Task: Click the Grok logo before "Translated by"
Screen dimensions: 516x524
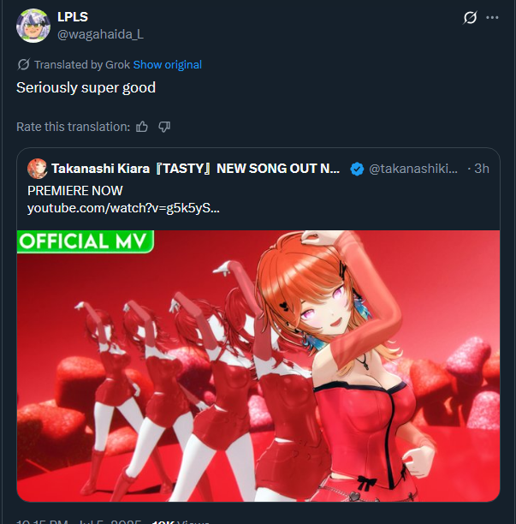Action: click(23, 64)
